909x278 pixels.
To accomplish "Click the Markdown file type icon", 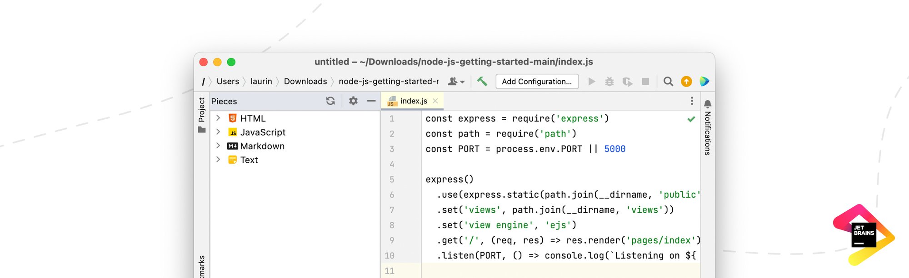I will pos(232,146).
